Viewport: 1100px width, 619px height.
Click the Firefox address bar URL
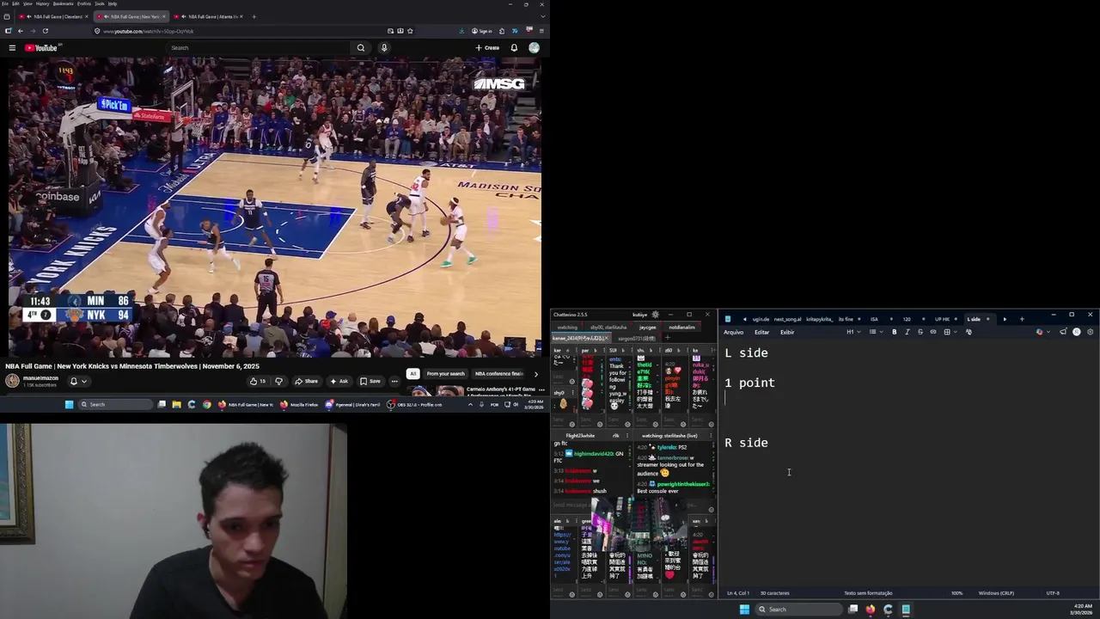point(148,31)
